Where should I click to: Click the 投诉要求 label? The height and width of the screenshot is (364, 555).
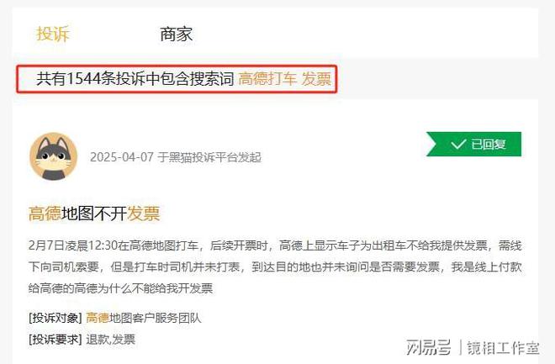(x=55, y=340)
